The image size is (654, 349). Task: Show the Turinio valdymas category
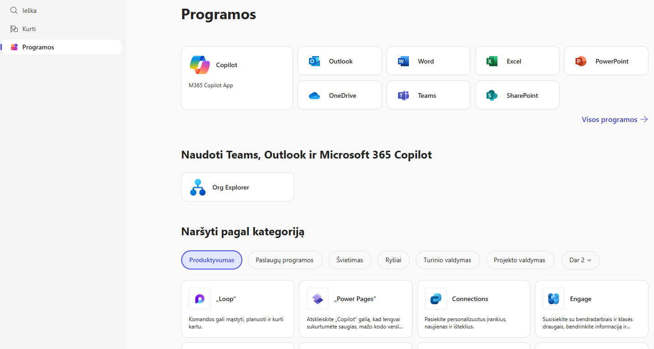(x=447, y=260)
